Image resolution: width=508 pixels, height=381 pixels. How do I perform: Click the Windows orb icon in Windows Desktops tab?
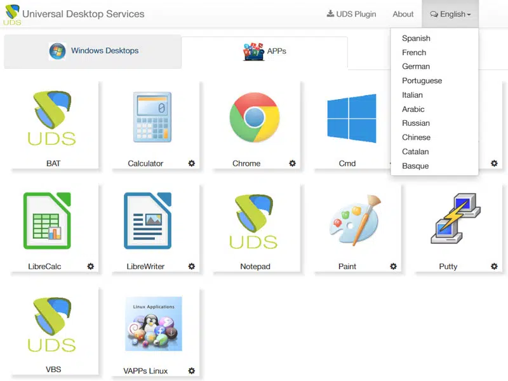tap(57, 51)
